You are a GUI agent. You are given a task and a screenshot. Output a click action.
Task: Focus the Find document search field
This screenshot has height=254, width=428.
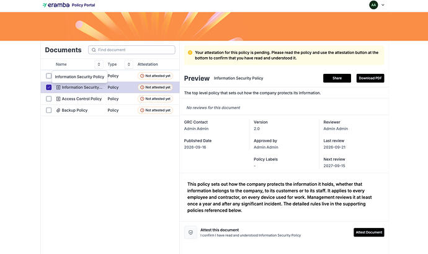tap(132, 50)
